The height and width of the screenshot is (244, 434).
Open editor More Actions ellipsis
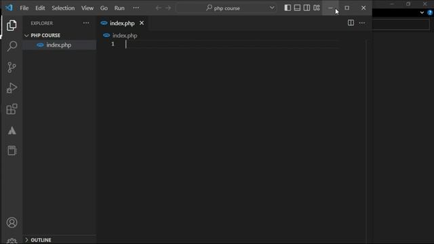pyautogui.click(x=361, y=23)
